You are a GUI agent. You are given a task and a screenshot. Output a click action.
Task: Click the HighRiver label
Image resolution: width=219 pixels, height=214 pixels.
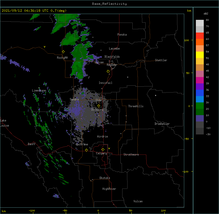click(x=109, y=189)
